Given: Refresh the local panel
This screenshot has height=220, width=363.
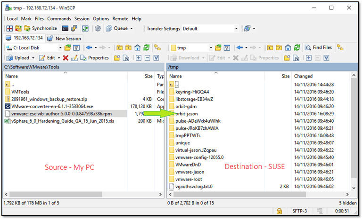Looking at the screenshot, I should click(x=146, y=48).
